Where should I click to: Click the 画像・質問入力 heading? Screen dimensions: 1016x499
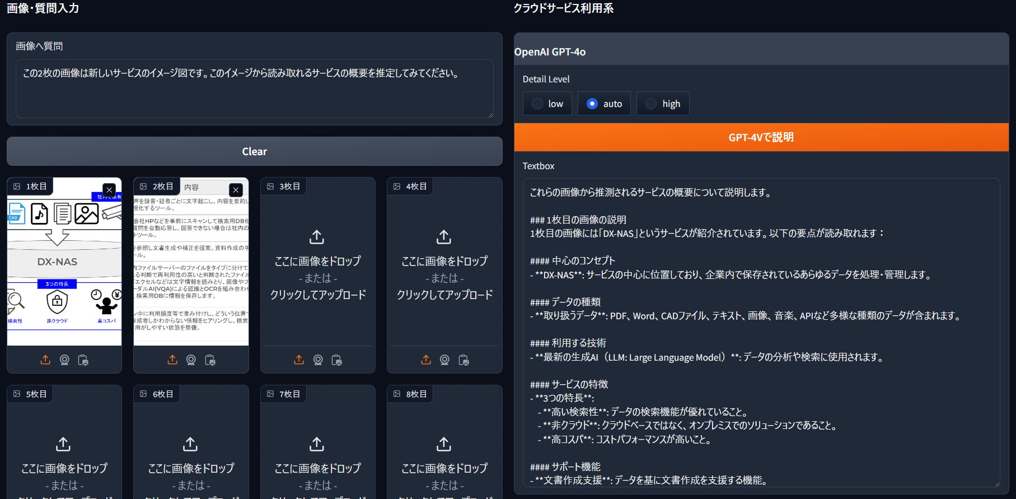(43, 8)
